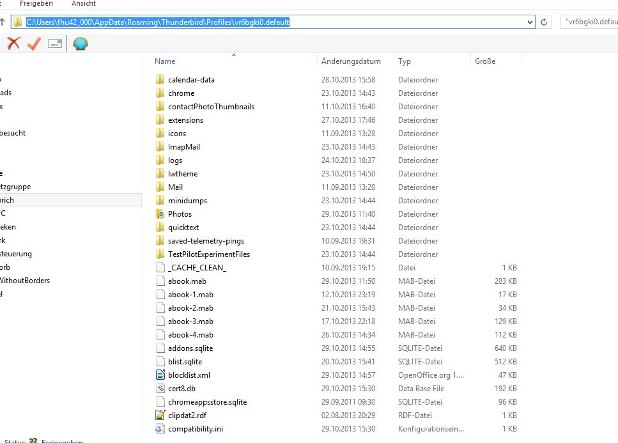The height and width of the screenshot is (443, 618).
Task: Click the lwtheme folder icon
Action: pos(160,173)
